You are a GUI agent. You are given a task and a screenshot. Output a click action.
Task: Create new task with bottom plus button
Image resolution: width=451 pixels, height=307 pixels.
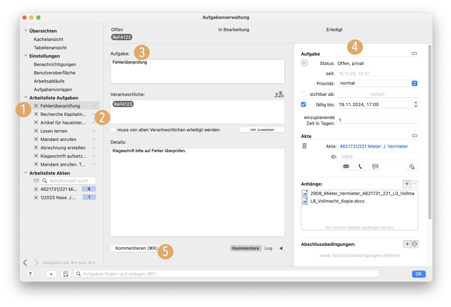coord(51,274)
